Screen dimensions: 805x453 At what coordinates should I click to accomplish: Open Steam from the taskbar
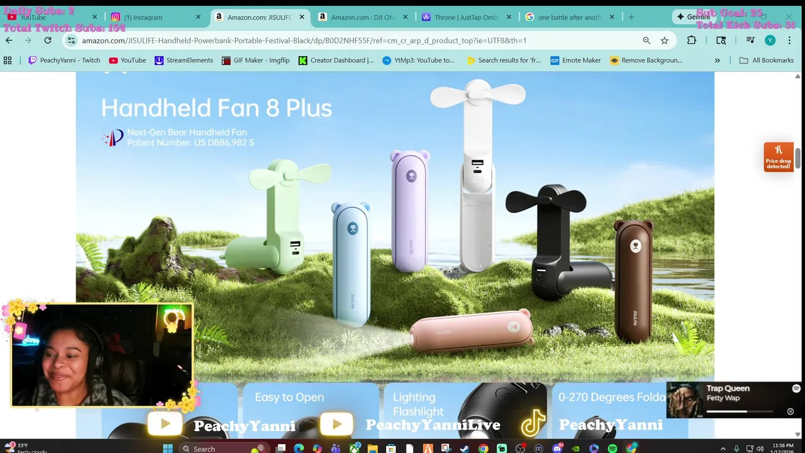tap(465, 448)
